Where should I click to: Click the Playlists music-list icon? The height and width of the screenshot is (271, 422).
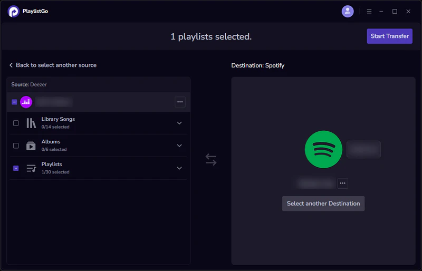31,168
